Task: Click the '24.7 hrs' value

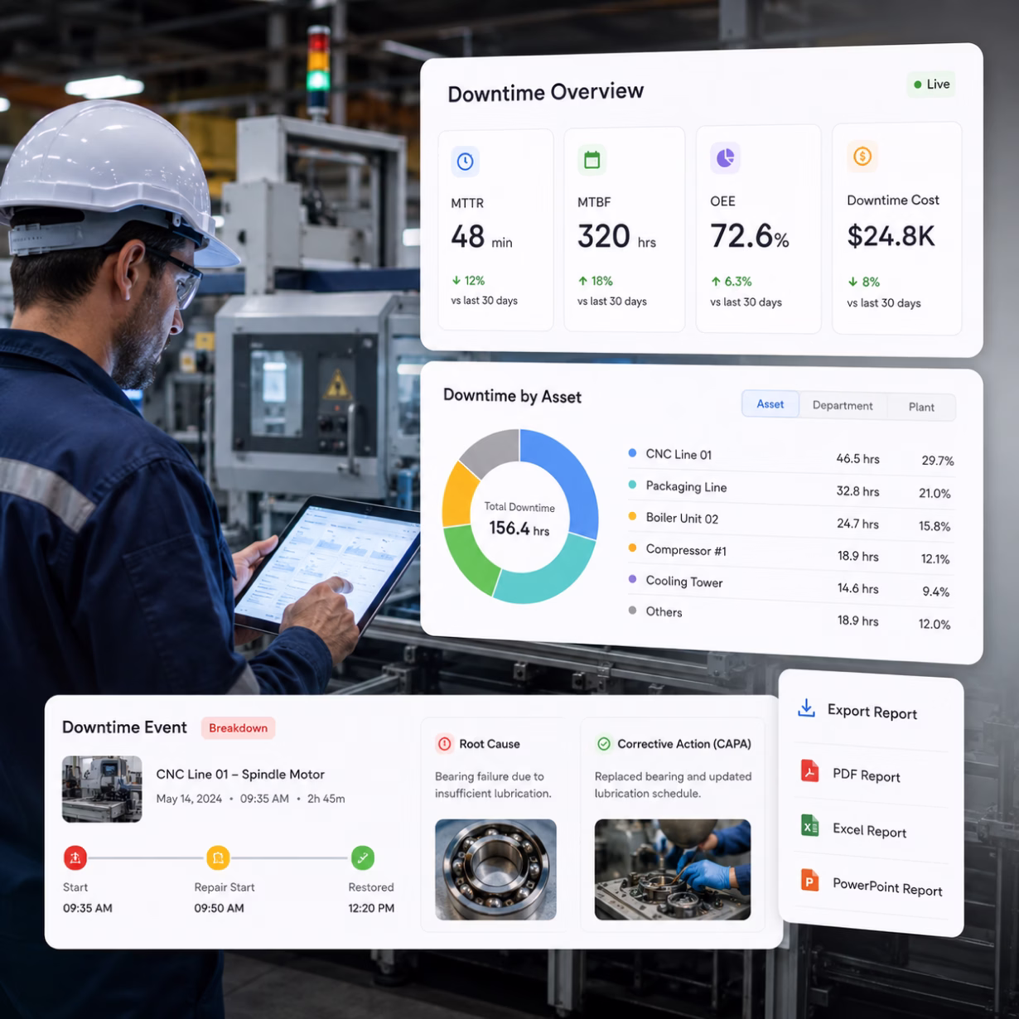Action: tap(857, 524)
